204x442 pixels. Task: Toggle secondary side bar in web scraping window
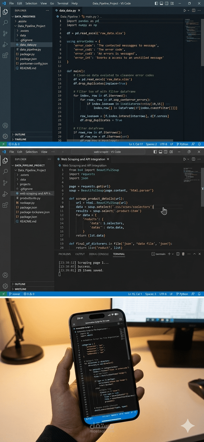pyautogui.click(x=165, y=152)
